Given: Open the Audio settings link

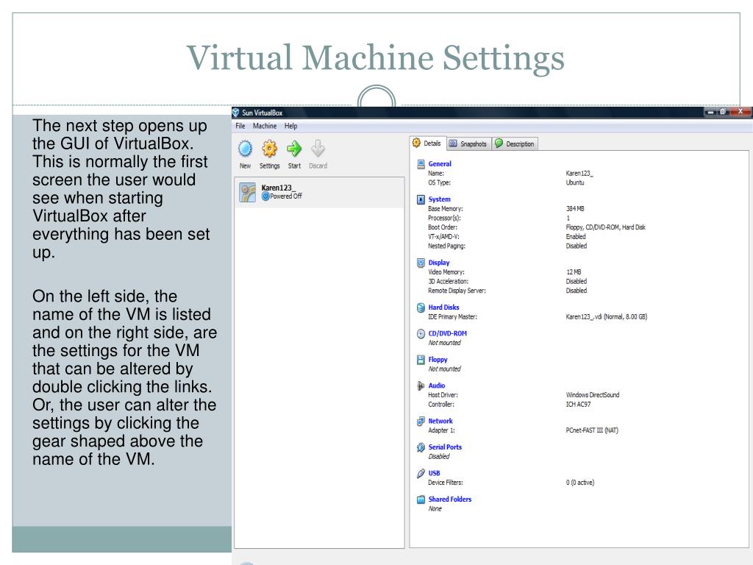Looking at the screenshot, I should coord(437,385).
